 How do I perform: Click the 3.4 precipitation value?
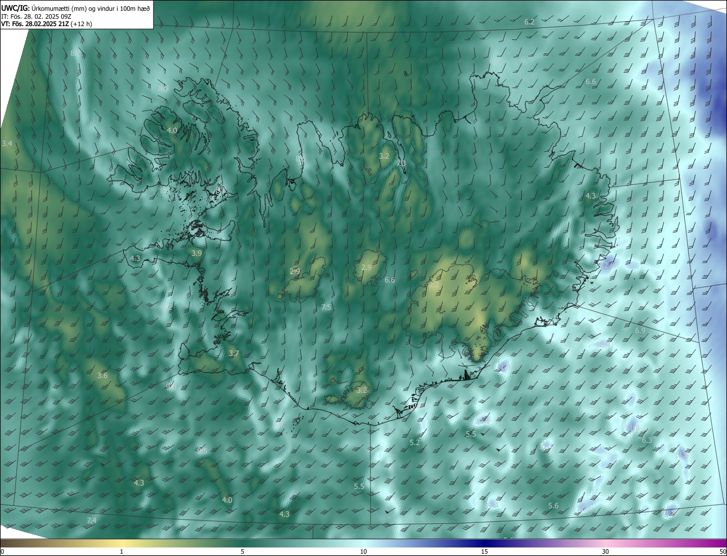(x=7, y=144)
